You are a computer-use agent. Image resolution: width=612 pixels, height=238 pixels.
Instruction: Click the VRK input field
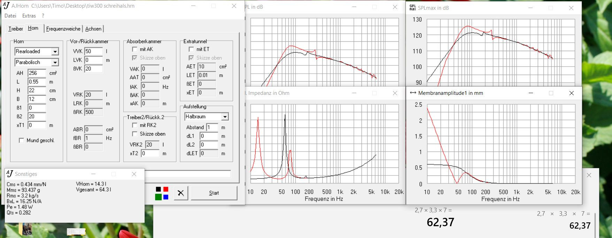coord(93,95)
